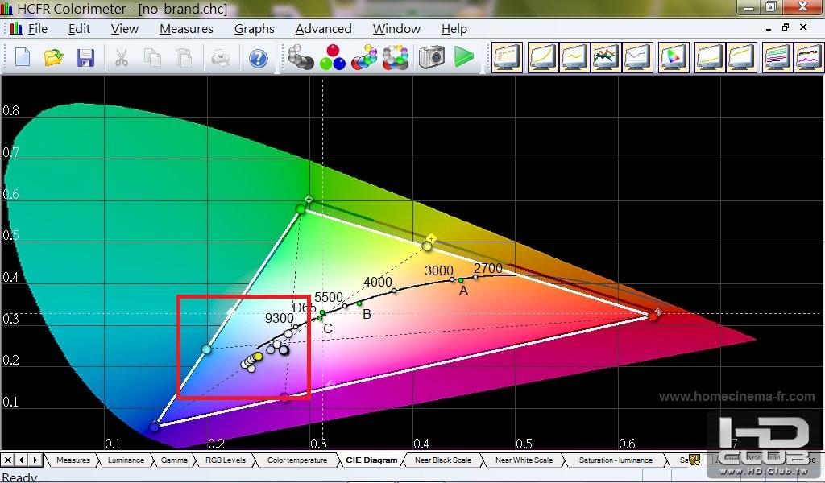Measure secondaries with the multicolor spheres icon

[x=364, y=57]
